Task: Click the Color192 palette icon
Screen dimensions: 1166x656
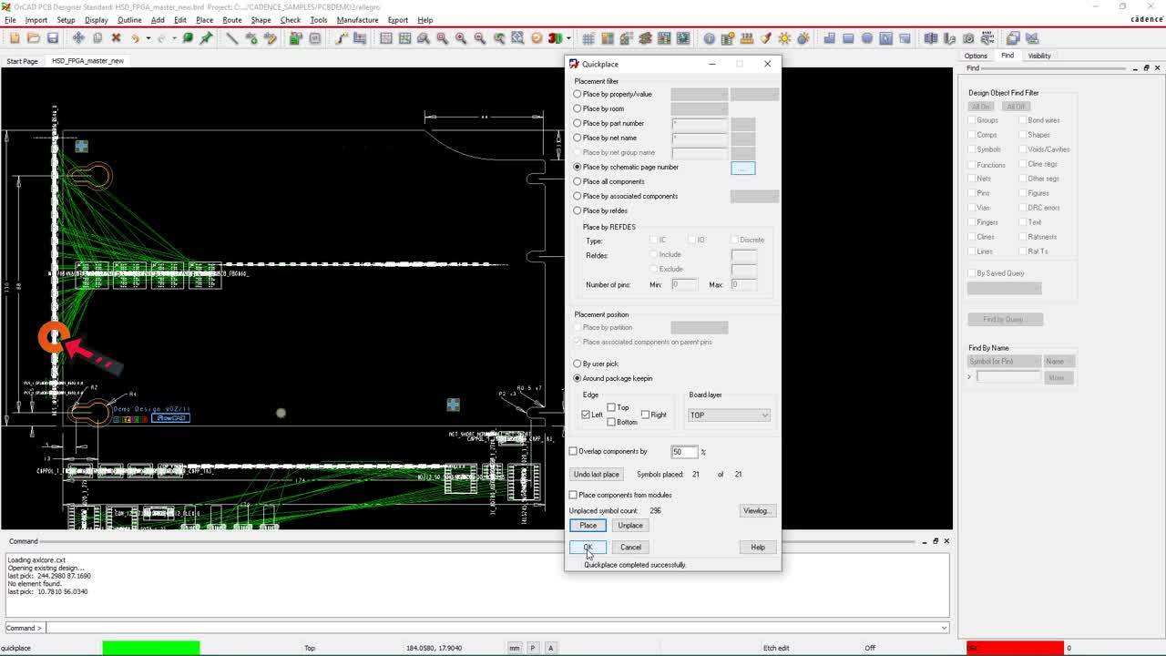Action: pos(608,38)
